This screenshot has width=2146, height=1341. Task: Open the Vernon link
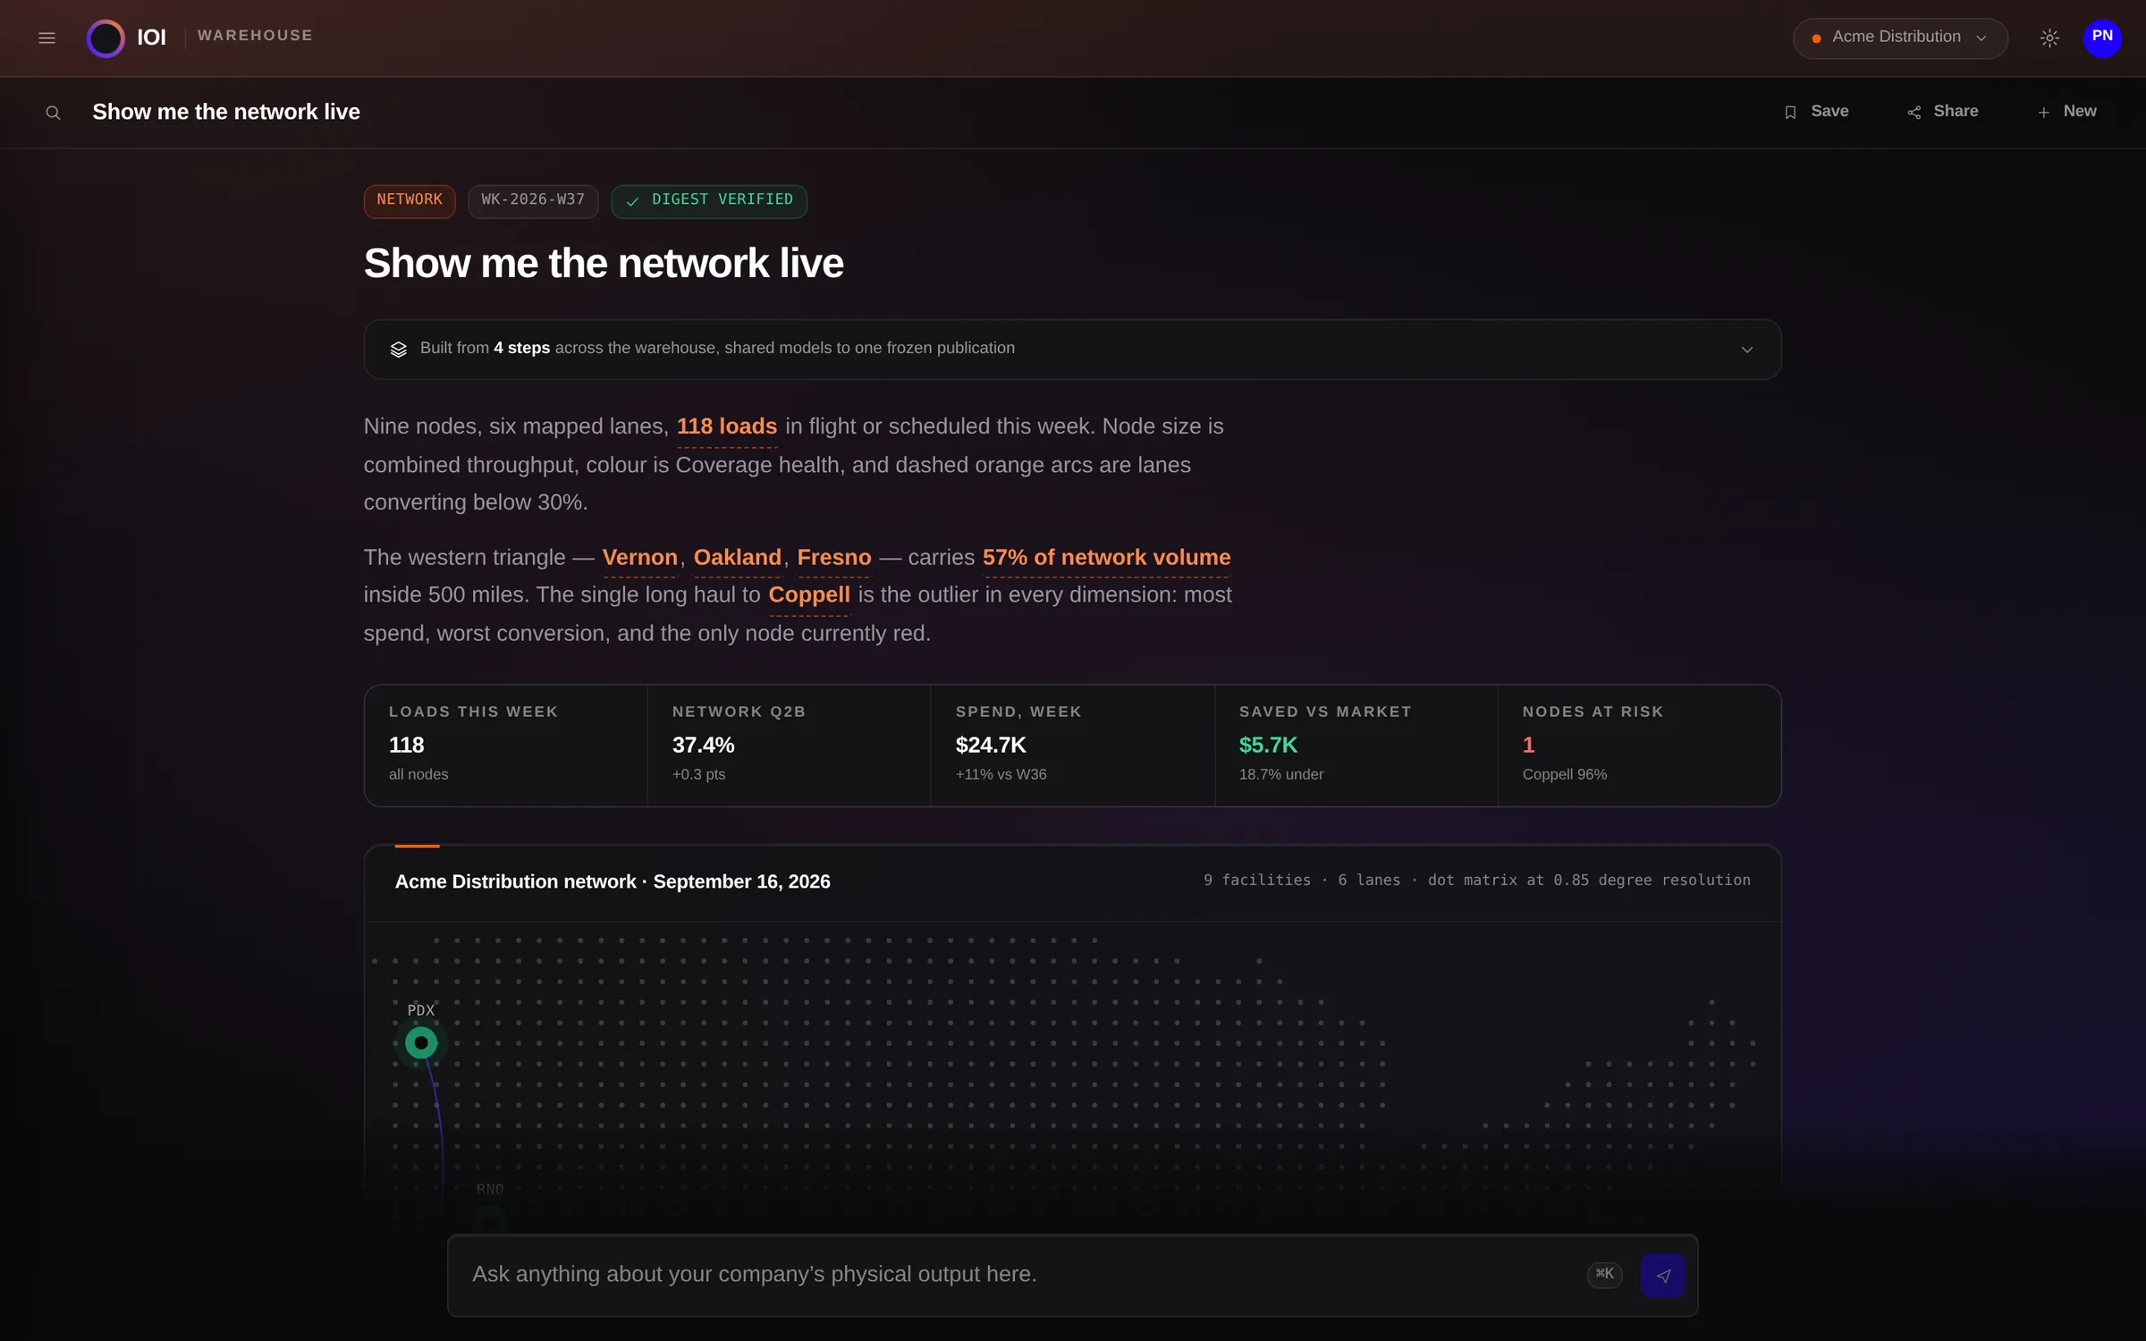click(x=640, y=557)
